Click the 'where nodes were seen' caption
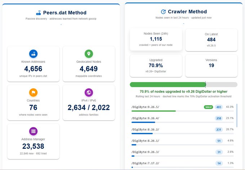 pyautogui.click(x=33, y=115)
